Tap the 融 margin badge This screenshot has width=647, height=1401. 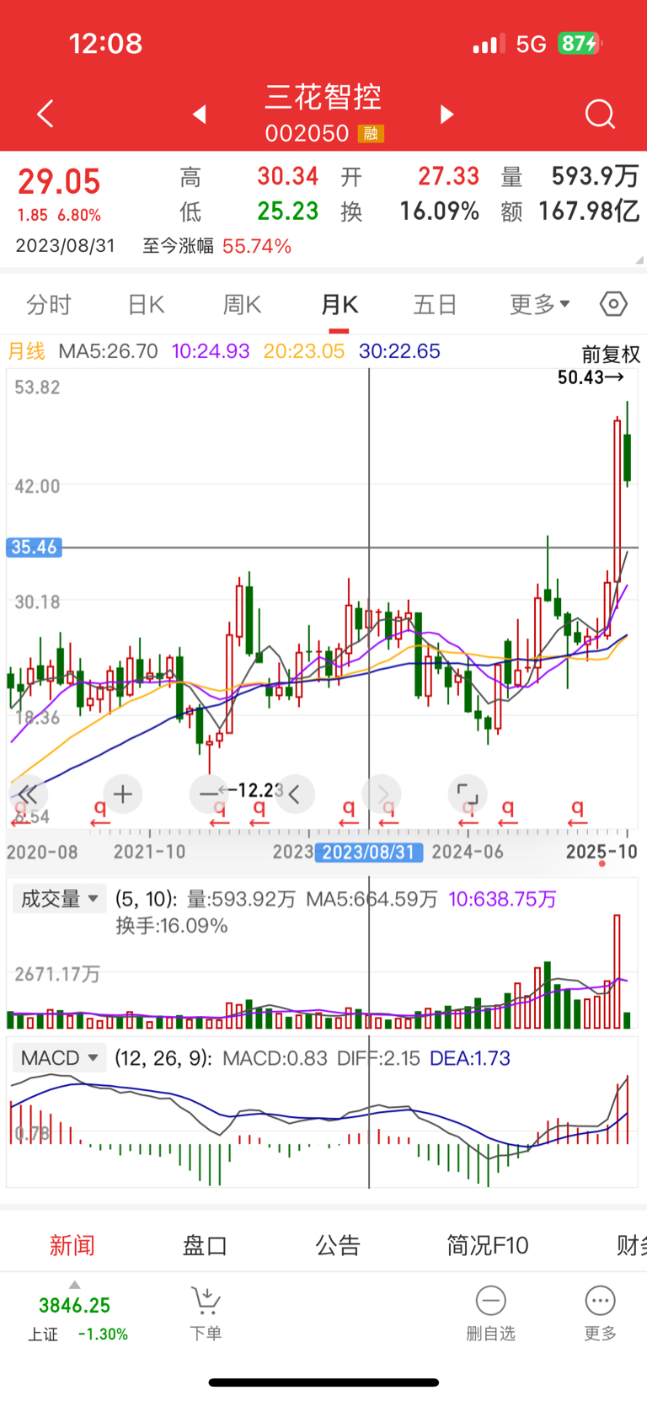point(371,133)
